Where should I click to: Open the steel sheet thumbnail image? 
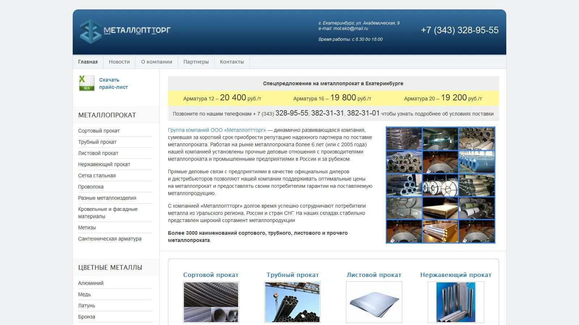pos(374,302)
